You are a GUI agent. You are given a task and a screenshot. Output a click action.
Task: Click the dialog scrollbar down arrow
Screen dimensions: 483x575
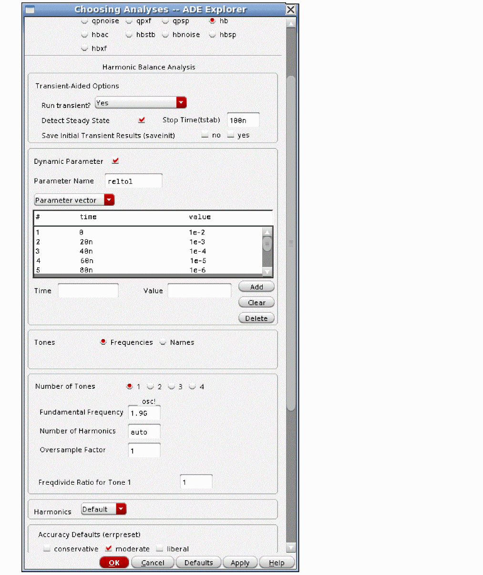click(x=291, y=547)
